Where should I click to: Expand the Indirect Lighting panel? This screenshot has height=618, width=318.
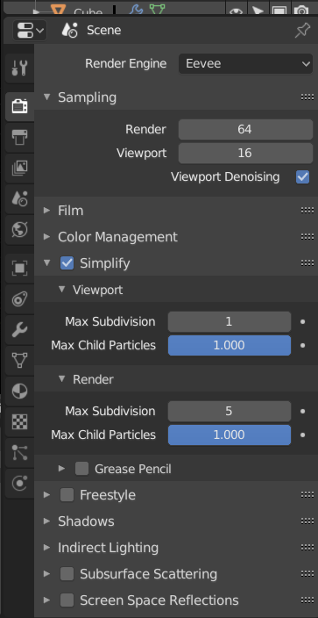[47, 548]
